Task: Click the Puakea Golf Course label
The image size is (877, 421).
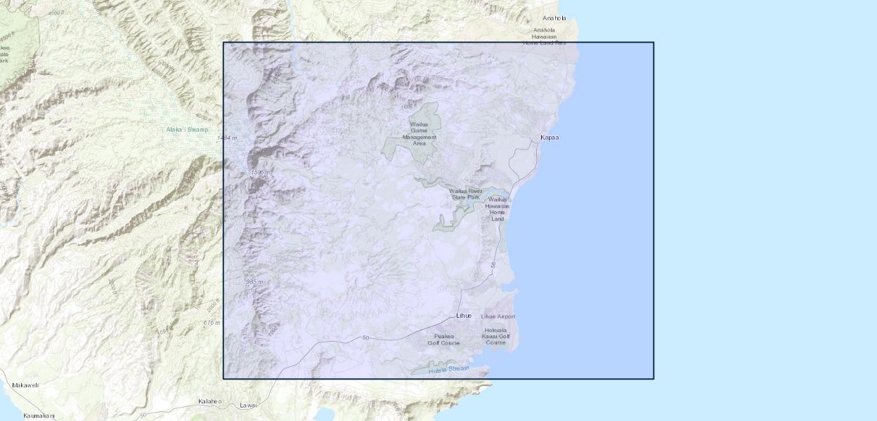Action: click(443, 340)
